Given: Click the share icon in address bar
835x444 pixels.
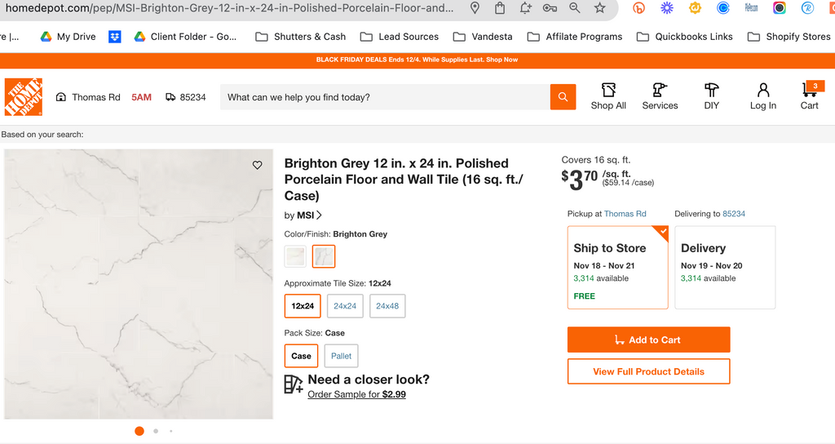Looking at the screenshot, I should 500,8.
